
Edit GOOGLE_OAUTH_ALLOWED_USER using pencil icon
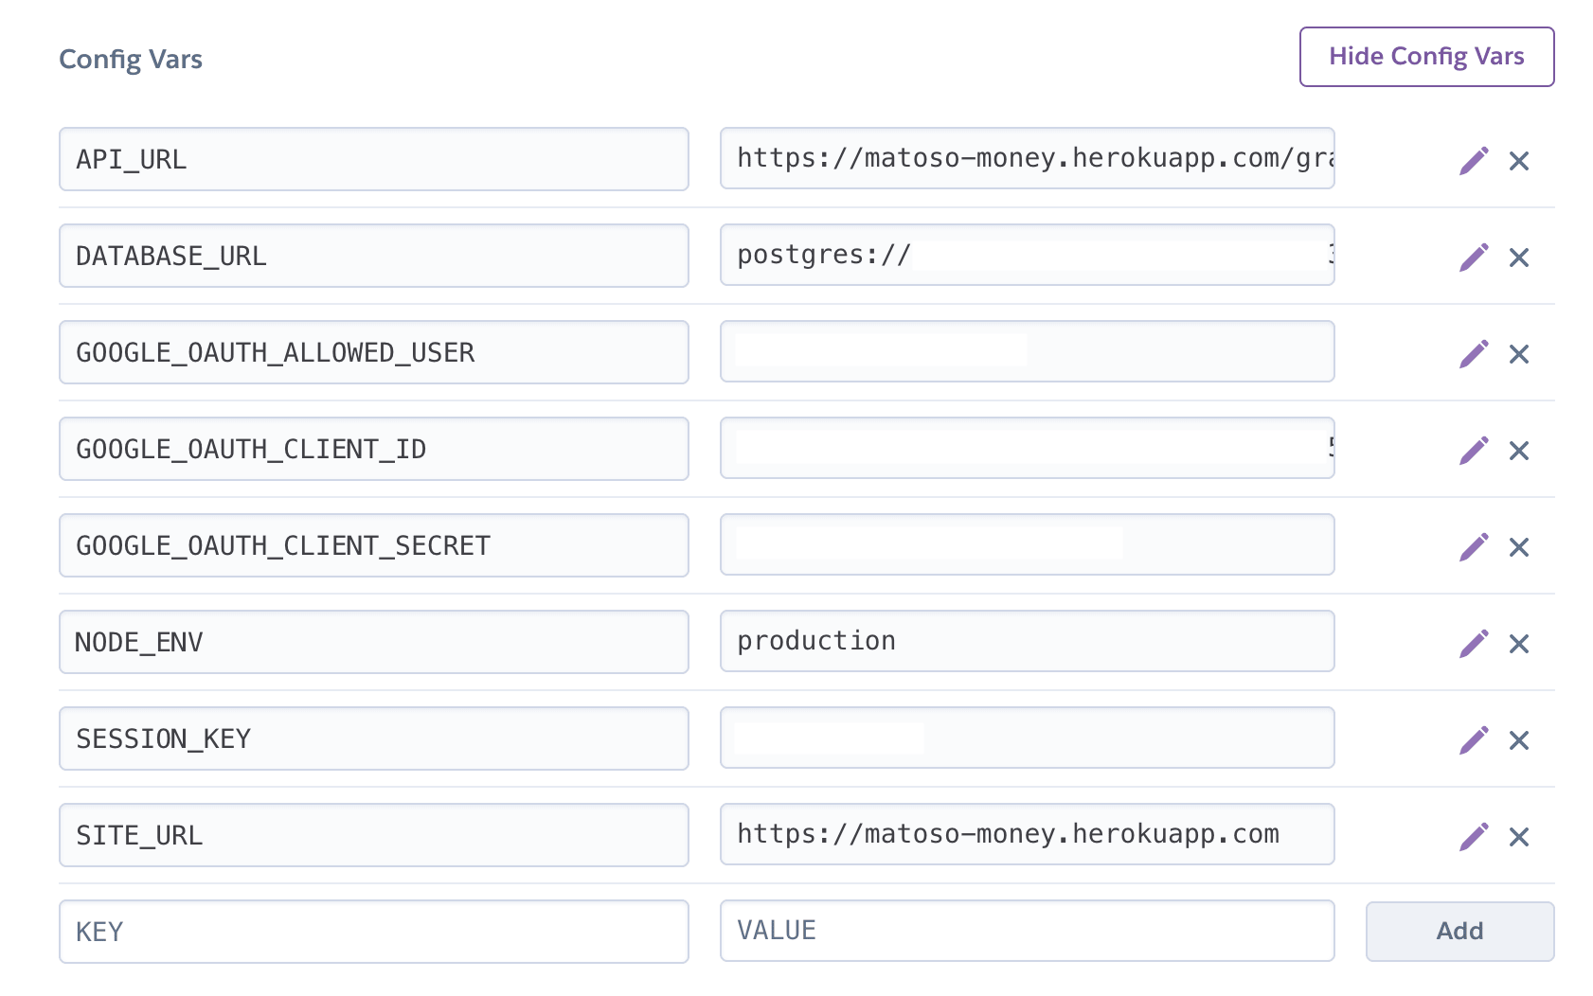[x=1474, y=354]
